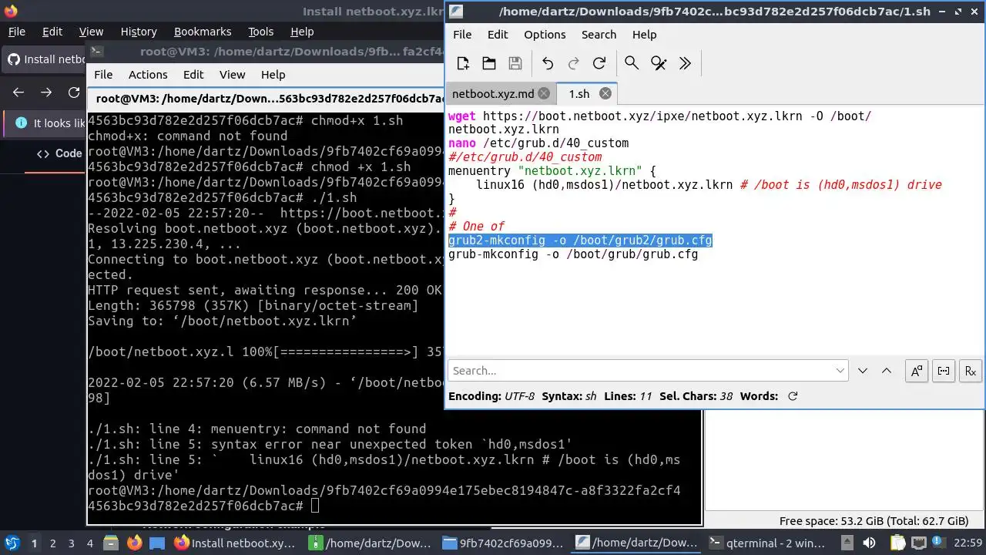Open the editor's Search menu
Viewport: 986px width, 555px height.
coord(599,35)
